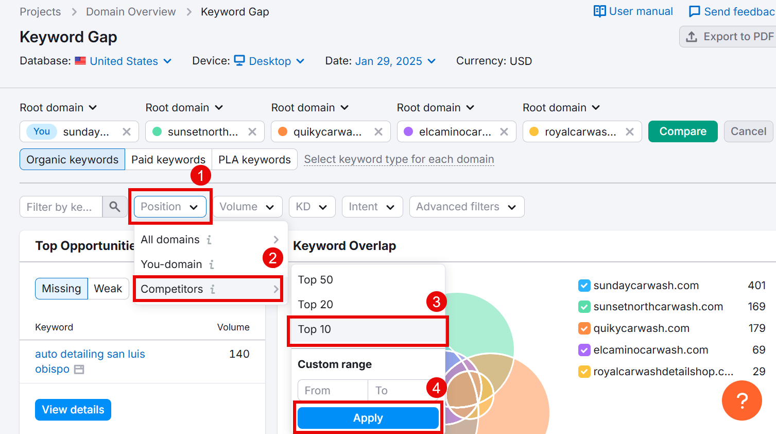Select the Paid keywords tab
The height and width of the screenshot is (434, 776).
pos(168,159)
